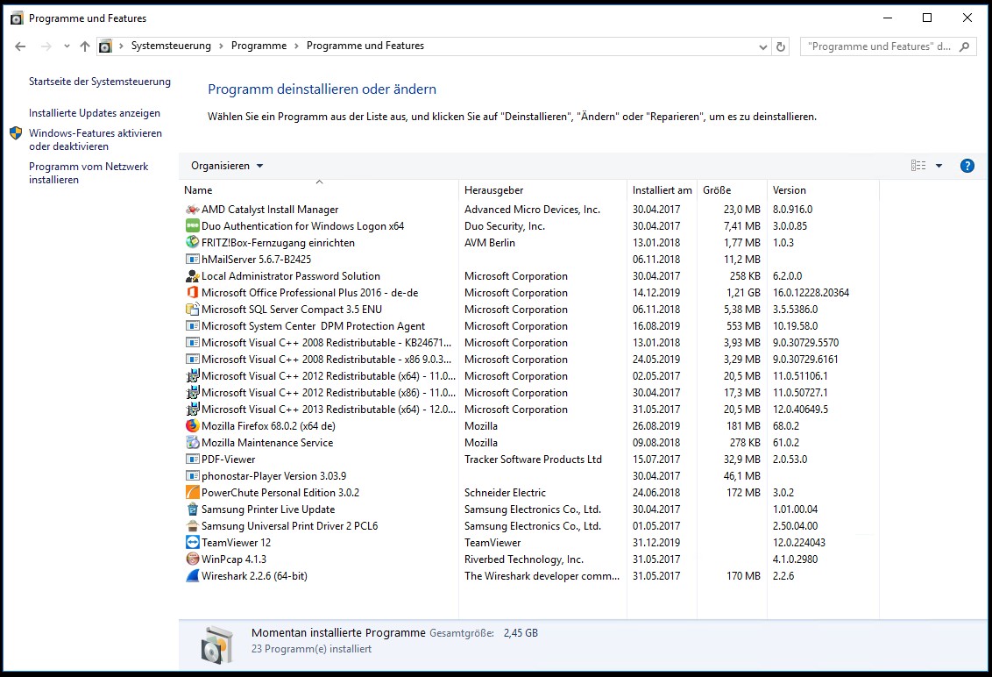Click the Visual C++ 2012 (x64) icon
The height and width of the screenshot is (677, 992).
192,376
